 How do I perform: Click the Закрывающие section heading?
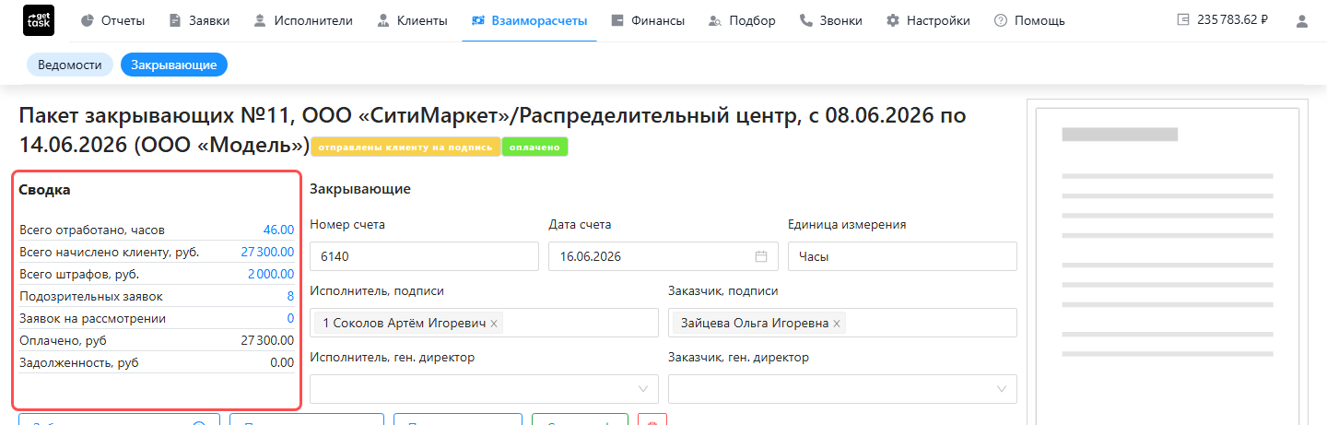[360, 189]
